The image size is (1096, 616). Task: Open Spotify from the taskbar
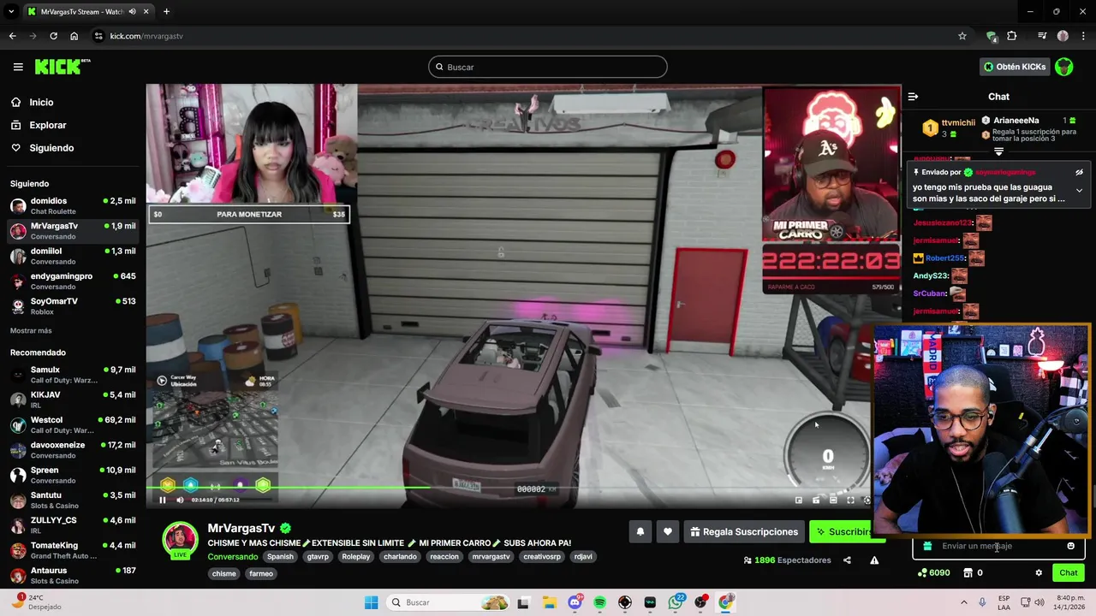(599, 602)
